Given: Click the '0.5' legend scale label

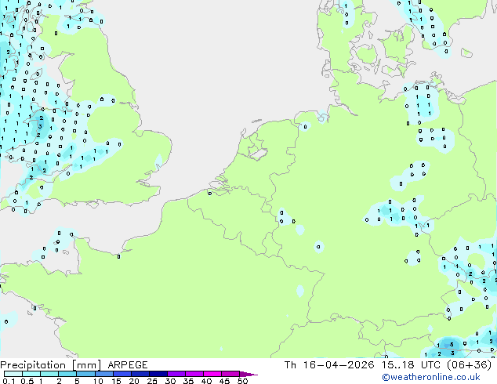Looking at the screenshot, I should pos(27,381).
